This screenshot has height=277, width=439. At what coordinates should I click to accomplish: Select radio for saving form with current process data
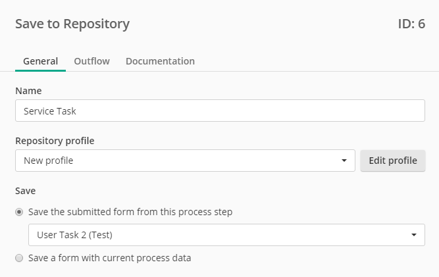click(x=19, y=258)
